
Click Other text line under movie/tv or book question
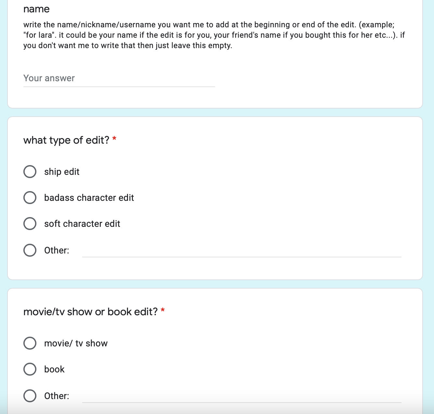[x=242, y=396]
